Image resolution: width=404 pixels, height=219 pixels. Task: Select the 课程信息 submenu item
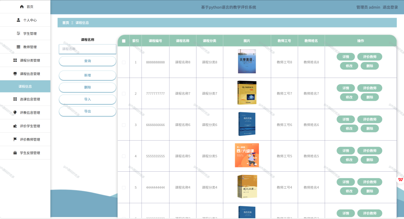click(25, 87)
